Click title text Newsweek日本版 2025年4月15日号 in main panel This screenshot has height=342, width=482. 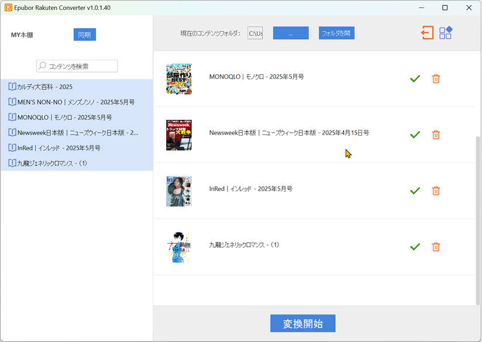(x=289, y=133)
